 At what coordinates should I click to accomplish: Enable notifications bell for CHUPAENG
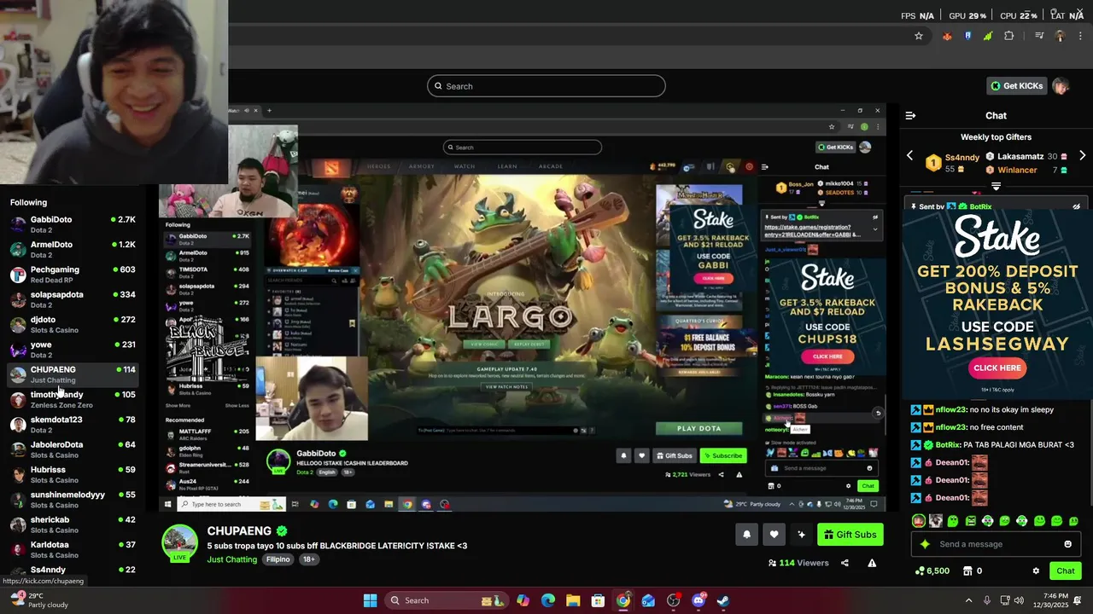(x=746, y=535)
